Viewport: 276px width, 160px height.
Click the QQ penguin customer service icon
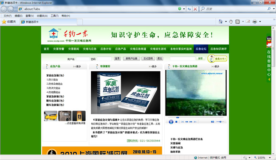[x=269, y=42]
